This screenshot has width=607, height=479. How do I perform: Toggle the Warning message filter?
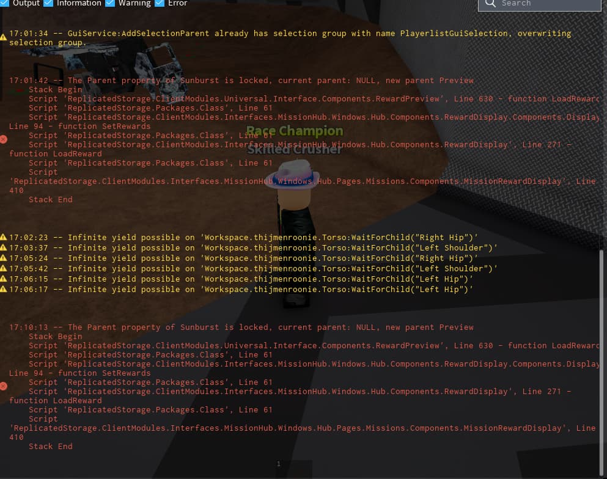tap(110, 3)
